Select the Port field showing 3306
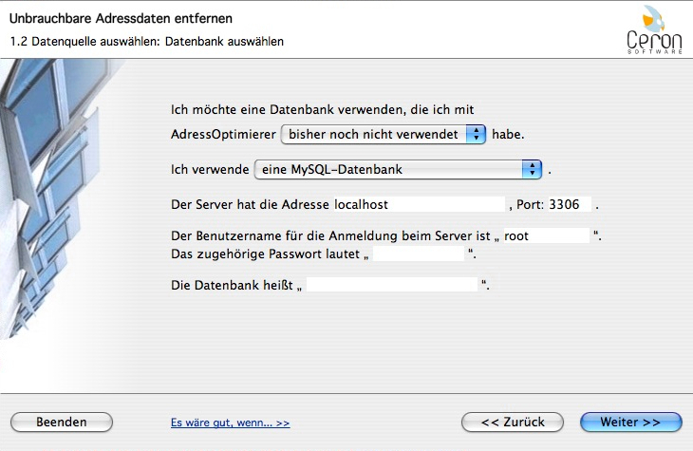693x451 pixels. click(x=570, y=204)
